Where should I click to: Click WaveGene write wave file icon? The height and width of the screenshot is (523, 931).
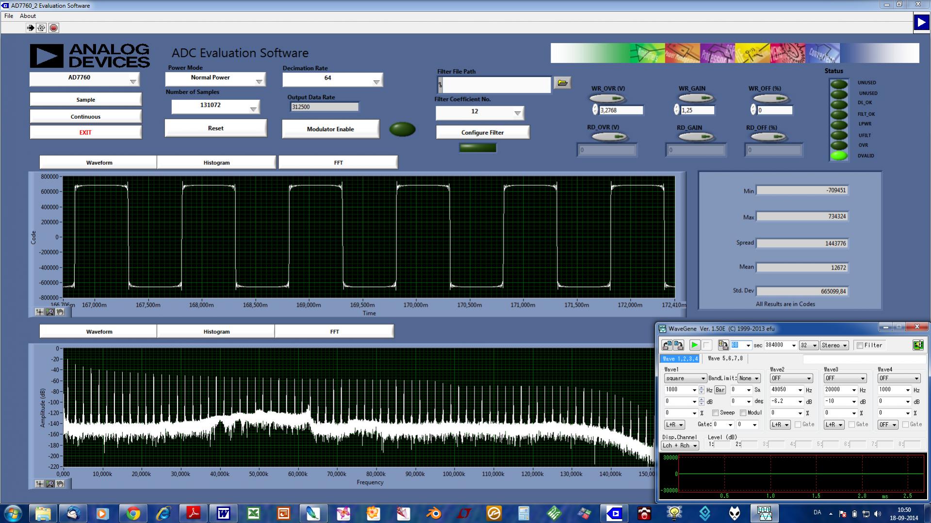(x=723, y=345)
